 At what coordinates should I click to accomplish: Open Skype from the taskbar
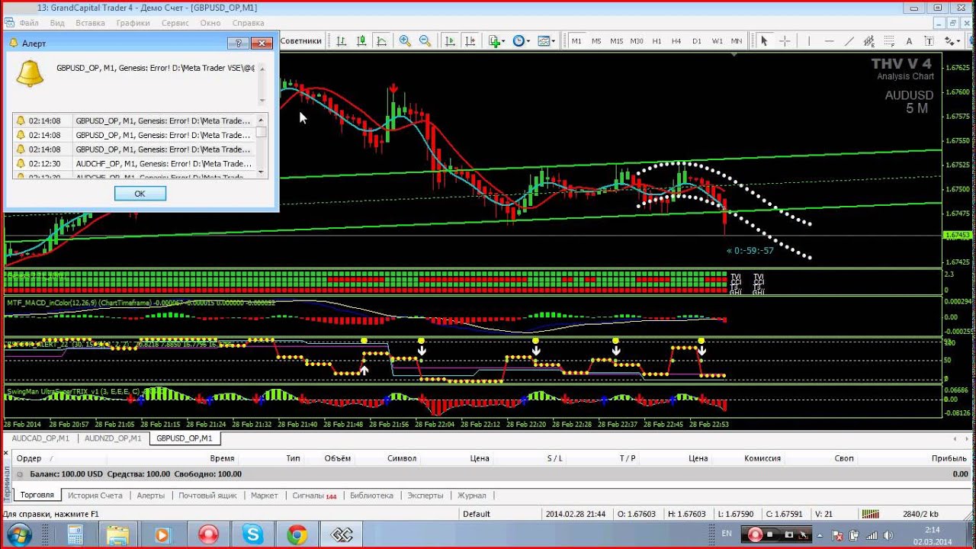(253, 535)
